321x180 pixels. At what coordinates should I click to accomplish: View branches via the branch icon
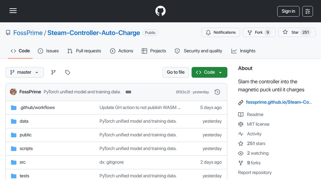pos(53,72)
